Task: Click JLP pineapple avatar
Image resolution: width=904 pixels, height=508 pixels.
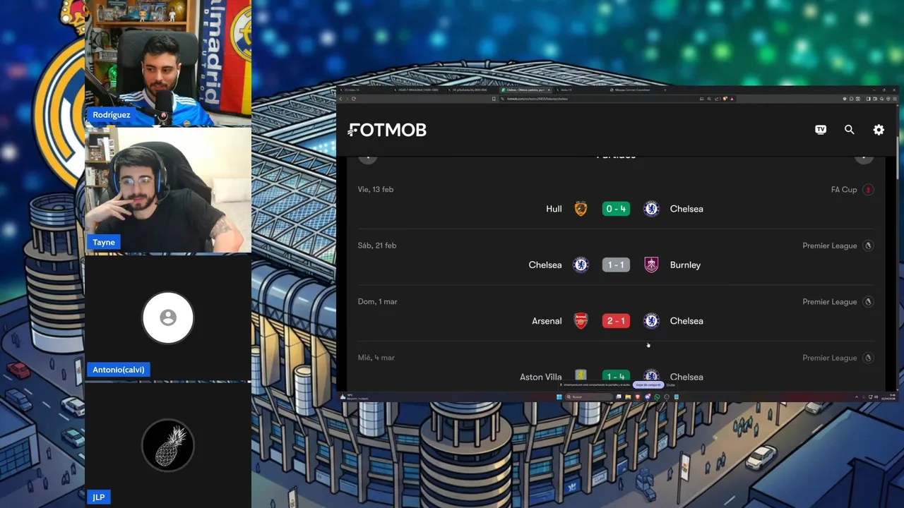Action: point(168,445)
